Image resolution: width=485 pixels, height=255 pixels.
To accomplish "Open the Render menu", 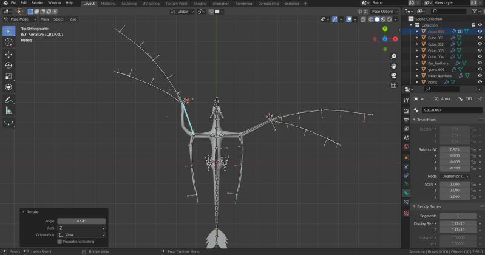I will tap(38, 3).
